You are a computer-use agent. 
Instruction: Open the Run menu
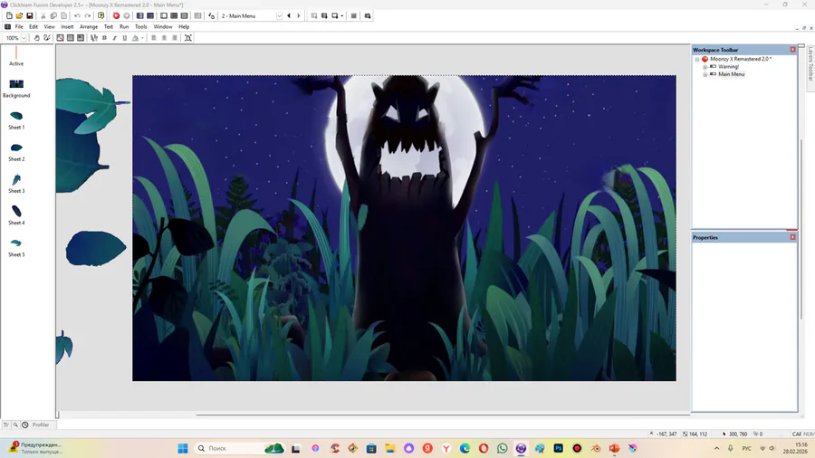click(124, 26)
